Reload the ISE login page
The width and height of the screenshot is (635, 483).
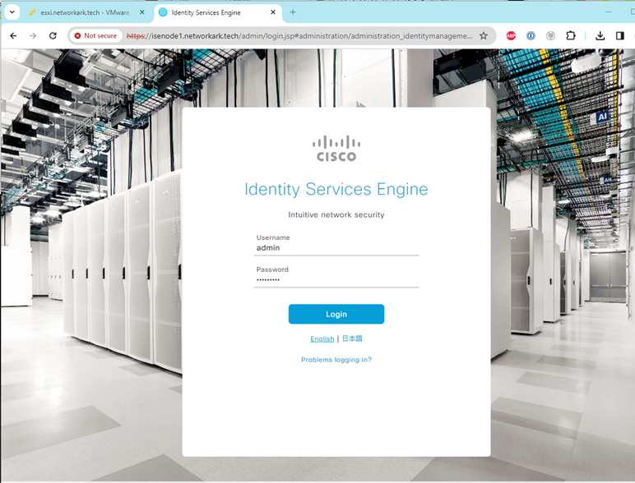[x=53, y=36]
